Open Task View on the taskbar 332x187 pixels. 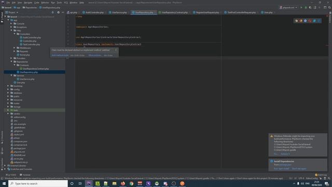(80, 183)
